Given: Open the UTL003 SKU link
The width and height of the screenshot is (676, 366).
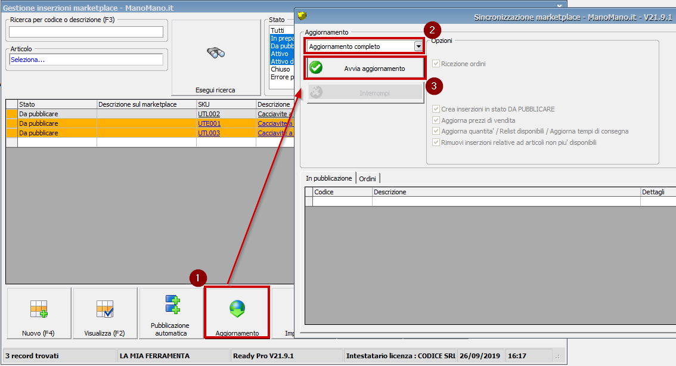Looking at the screenshot, I should (x=209, y=133).
